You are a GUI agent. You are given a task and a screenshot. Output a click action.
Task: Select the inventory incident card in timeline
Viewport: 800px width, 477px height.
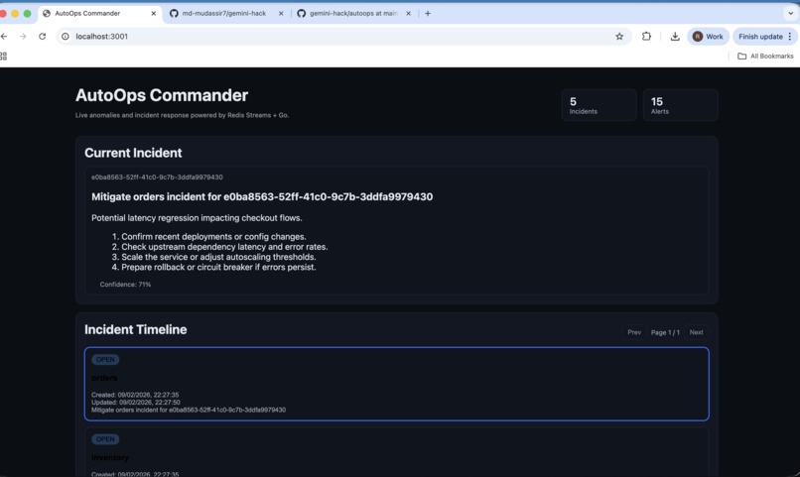coord(396,452)
